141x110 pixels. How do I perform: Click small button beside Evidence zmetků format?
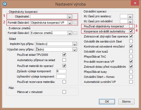pyautogui.click(x=75, y=33)
